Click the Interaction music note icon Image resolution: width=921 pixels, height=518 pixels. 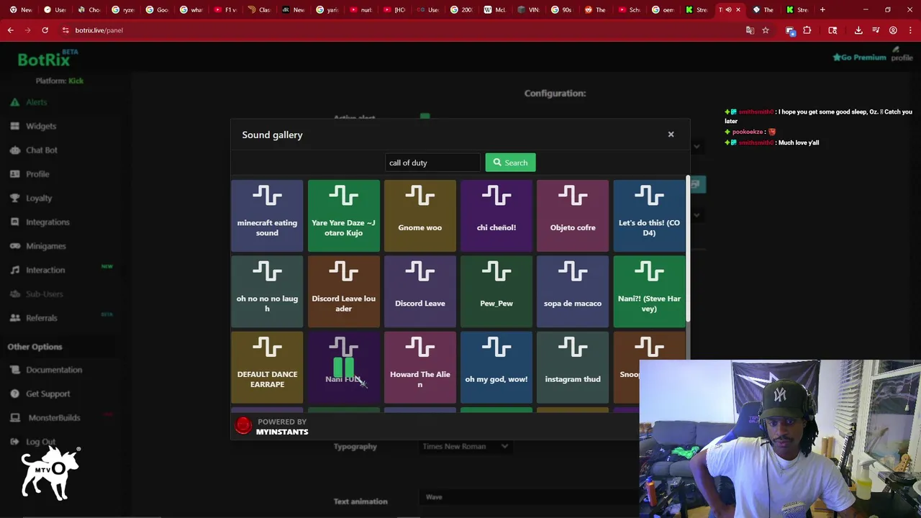click(x=14, y=270)
